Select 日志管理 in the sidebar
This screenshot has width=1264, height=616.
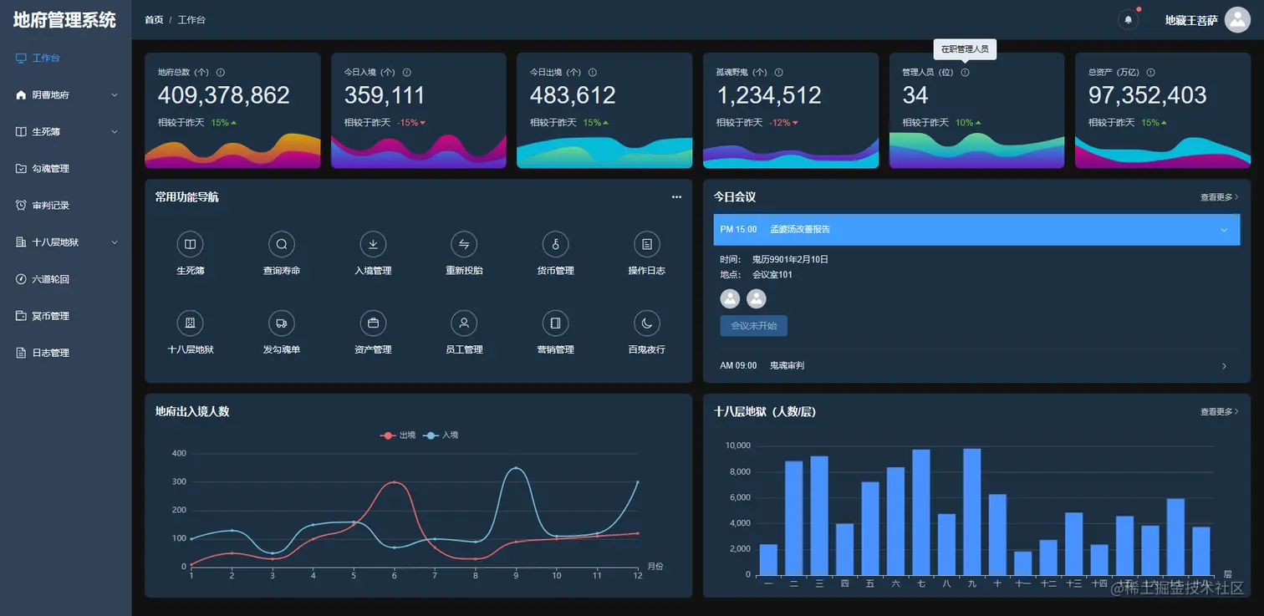click(x=65, y=353)
